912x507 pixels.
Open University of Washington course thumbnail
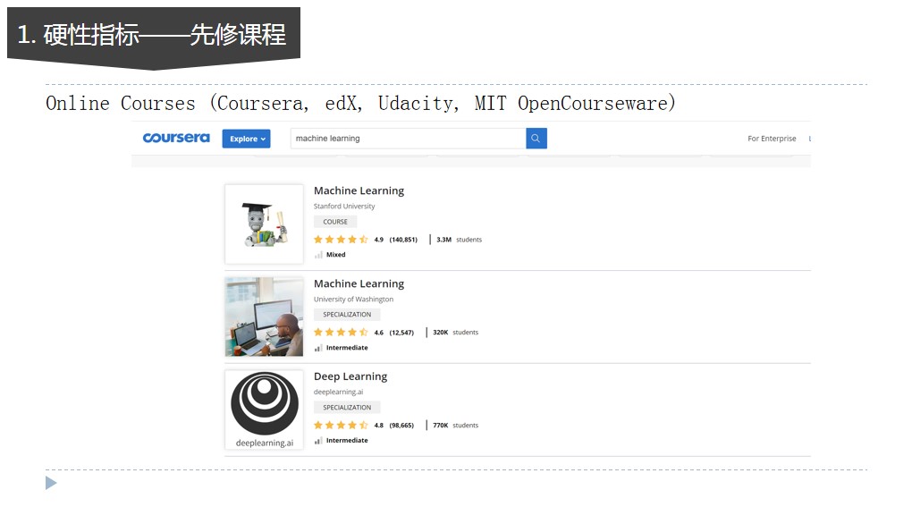tap(264, 317)
